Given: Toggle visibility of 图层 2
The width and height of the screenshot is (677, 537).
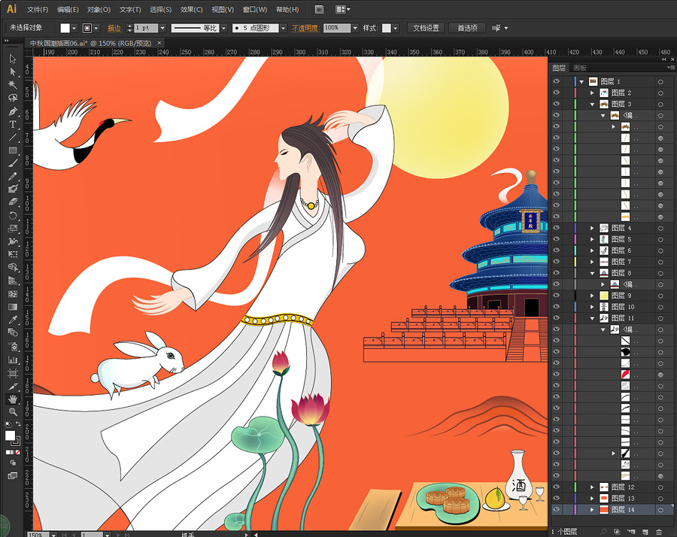Looking at the screenshot, I should (x=556, y=93).
